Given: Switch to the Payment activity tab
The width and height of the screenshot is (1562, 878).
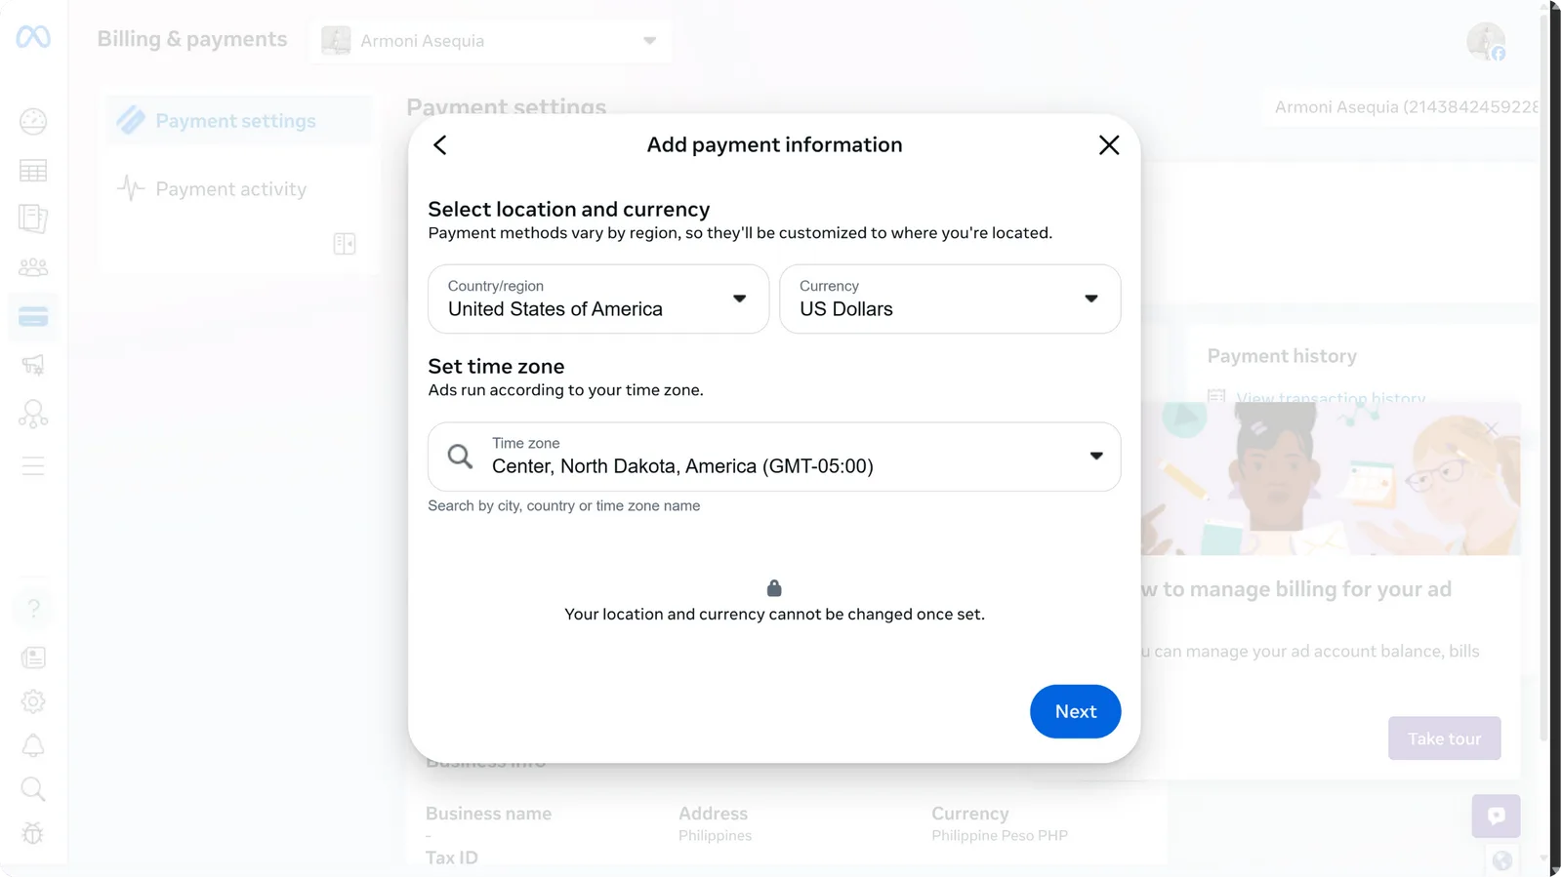Looking at the screenshot, I should (230, 188).
